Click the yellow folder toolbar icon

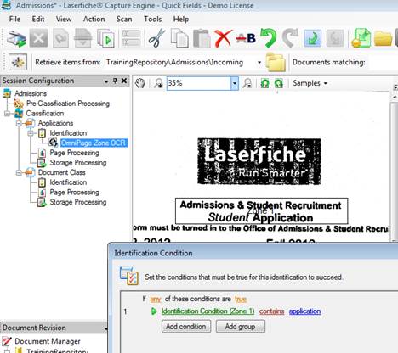point(383,39)
